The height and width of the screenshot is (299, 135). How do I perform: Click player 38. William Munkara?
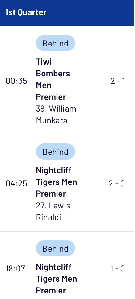(x=56, y=115)
